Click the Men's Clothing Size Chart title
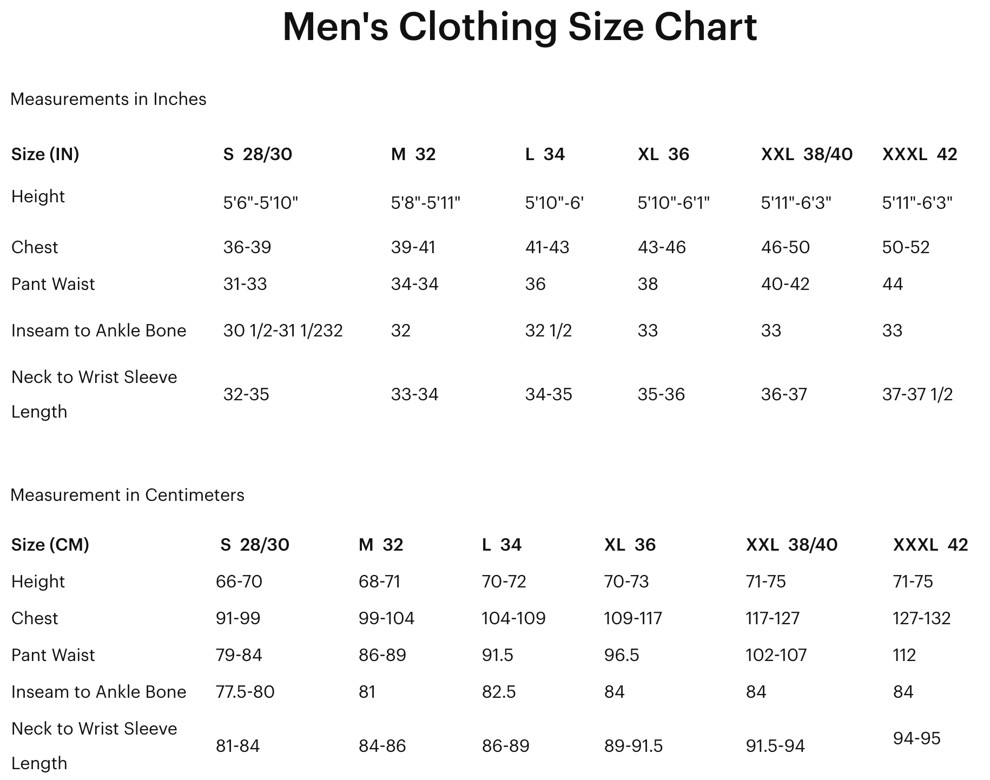Screen dimensions: 990x780 (519, 27)
